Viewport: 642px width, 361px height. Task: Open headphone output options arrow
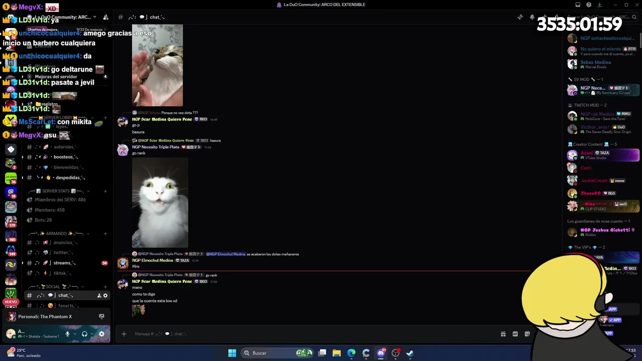pos(92,334)
